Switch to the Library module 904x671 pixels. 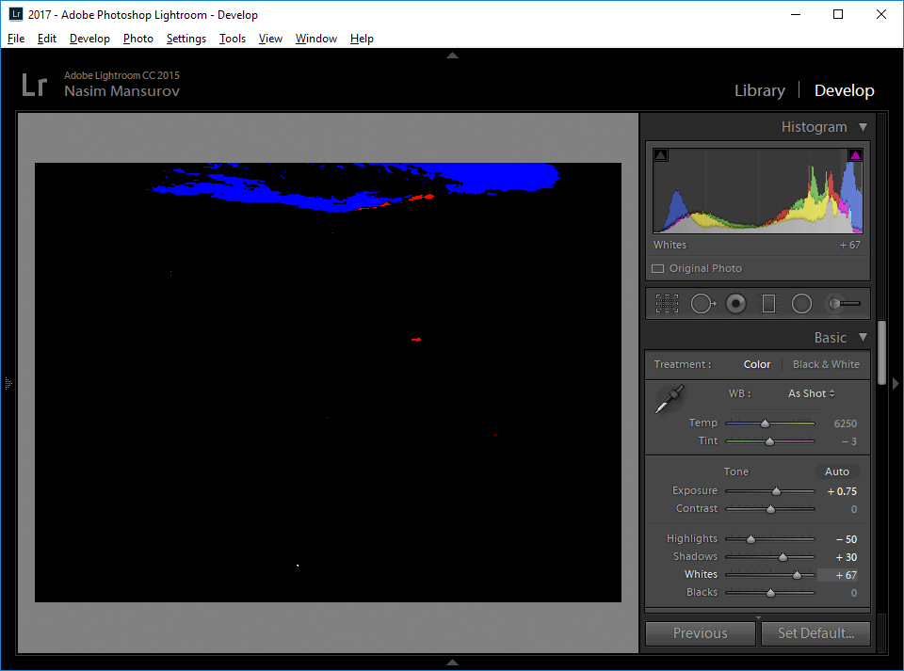point(759,90)
